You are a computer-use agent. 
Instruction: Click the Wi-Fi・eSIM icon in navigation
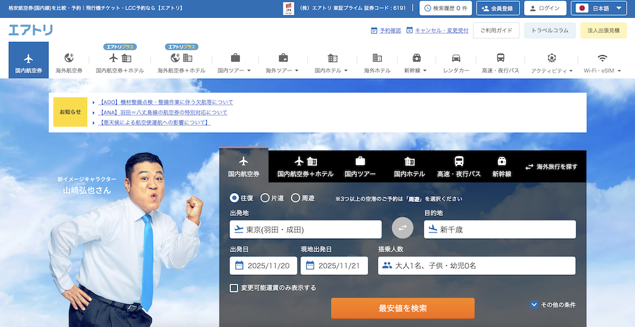point(602,58)
